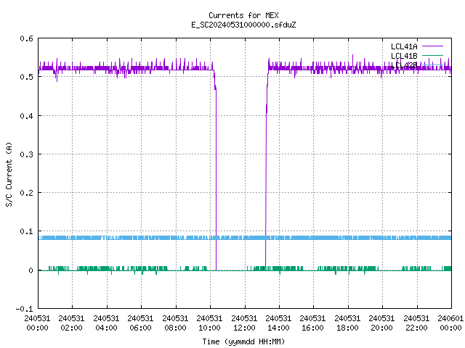Click the 240531 10:00 time tick label
The width and height of the screenshot is (465, 348).
coord(209,323)
